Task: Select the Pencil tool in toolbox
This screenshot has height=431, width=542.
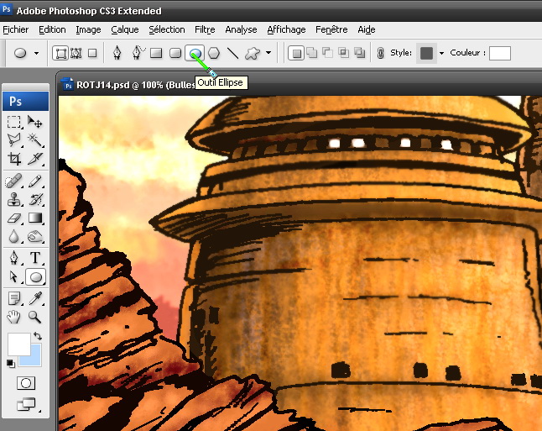Action: click(x=35, y=181)
